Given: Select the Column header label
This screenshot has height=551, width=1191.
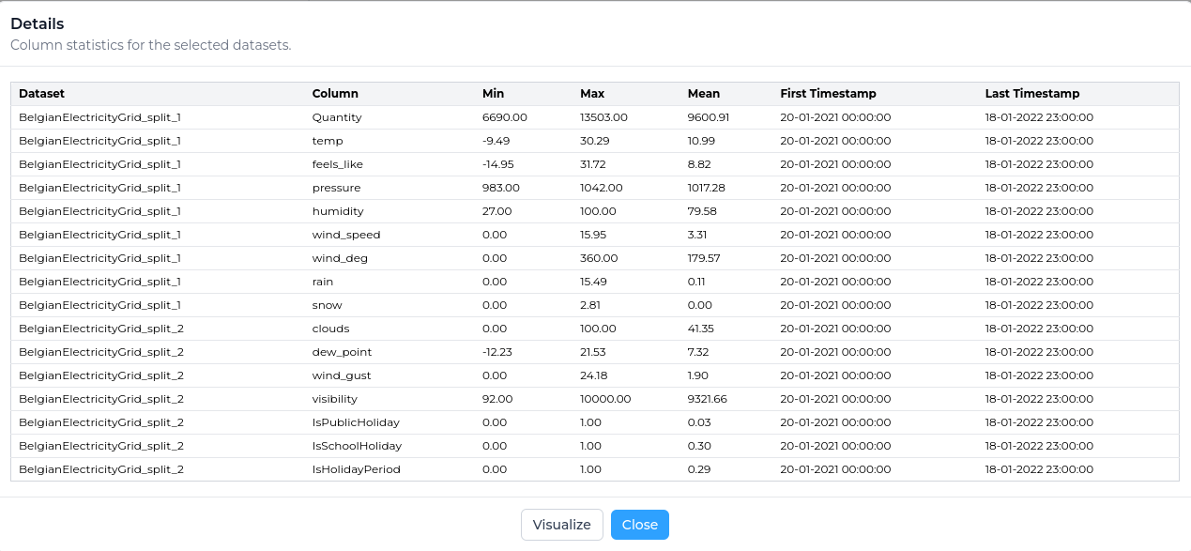Looking at the screenshot, I should (x=335, y=94).
